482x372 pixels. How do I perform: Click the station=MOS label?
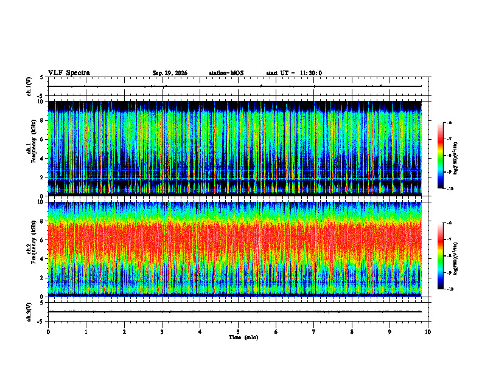tap(226, 73)
